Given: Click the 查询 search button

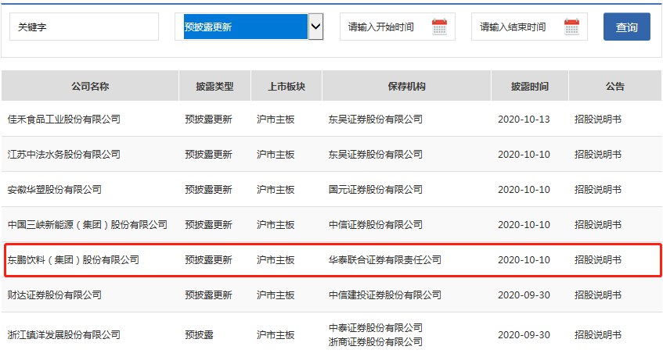Looking at the screenshot, I should tap(627, 27).
